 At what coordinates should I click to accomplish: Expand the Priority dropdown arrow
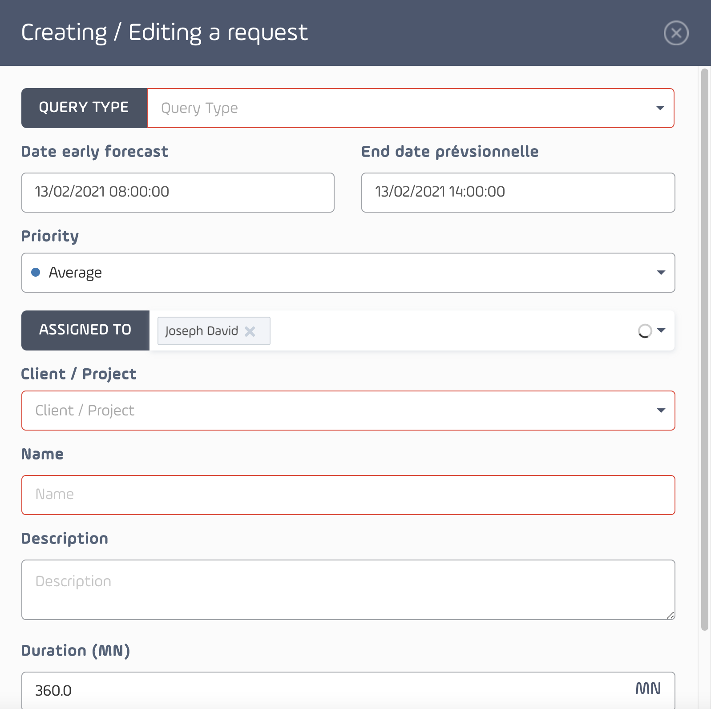[x=661, y=273]
